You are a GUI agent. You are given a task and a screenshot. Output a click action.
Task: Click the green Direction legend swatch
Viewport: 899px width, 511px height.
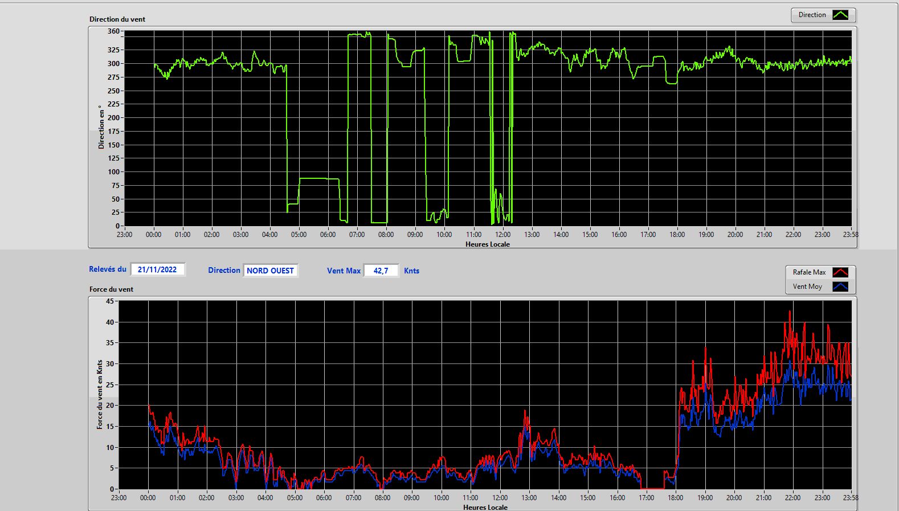pyautogui.click(x=840, y=15)
